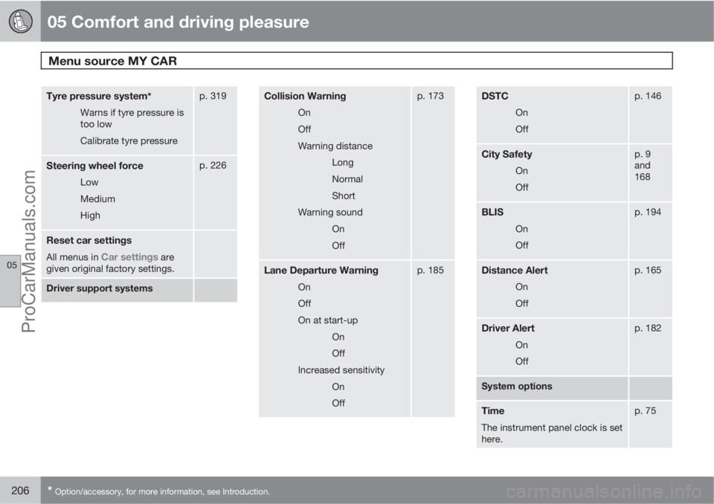
Task: Choose 'Short' warning distance
Action: [x=344, y=196]
